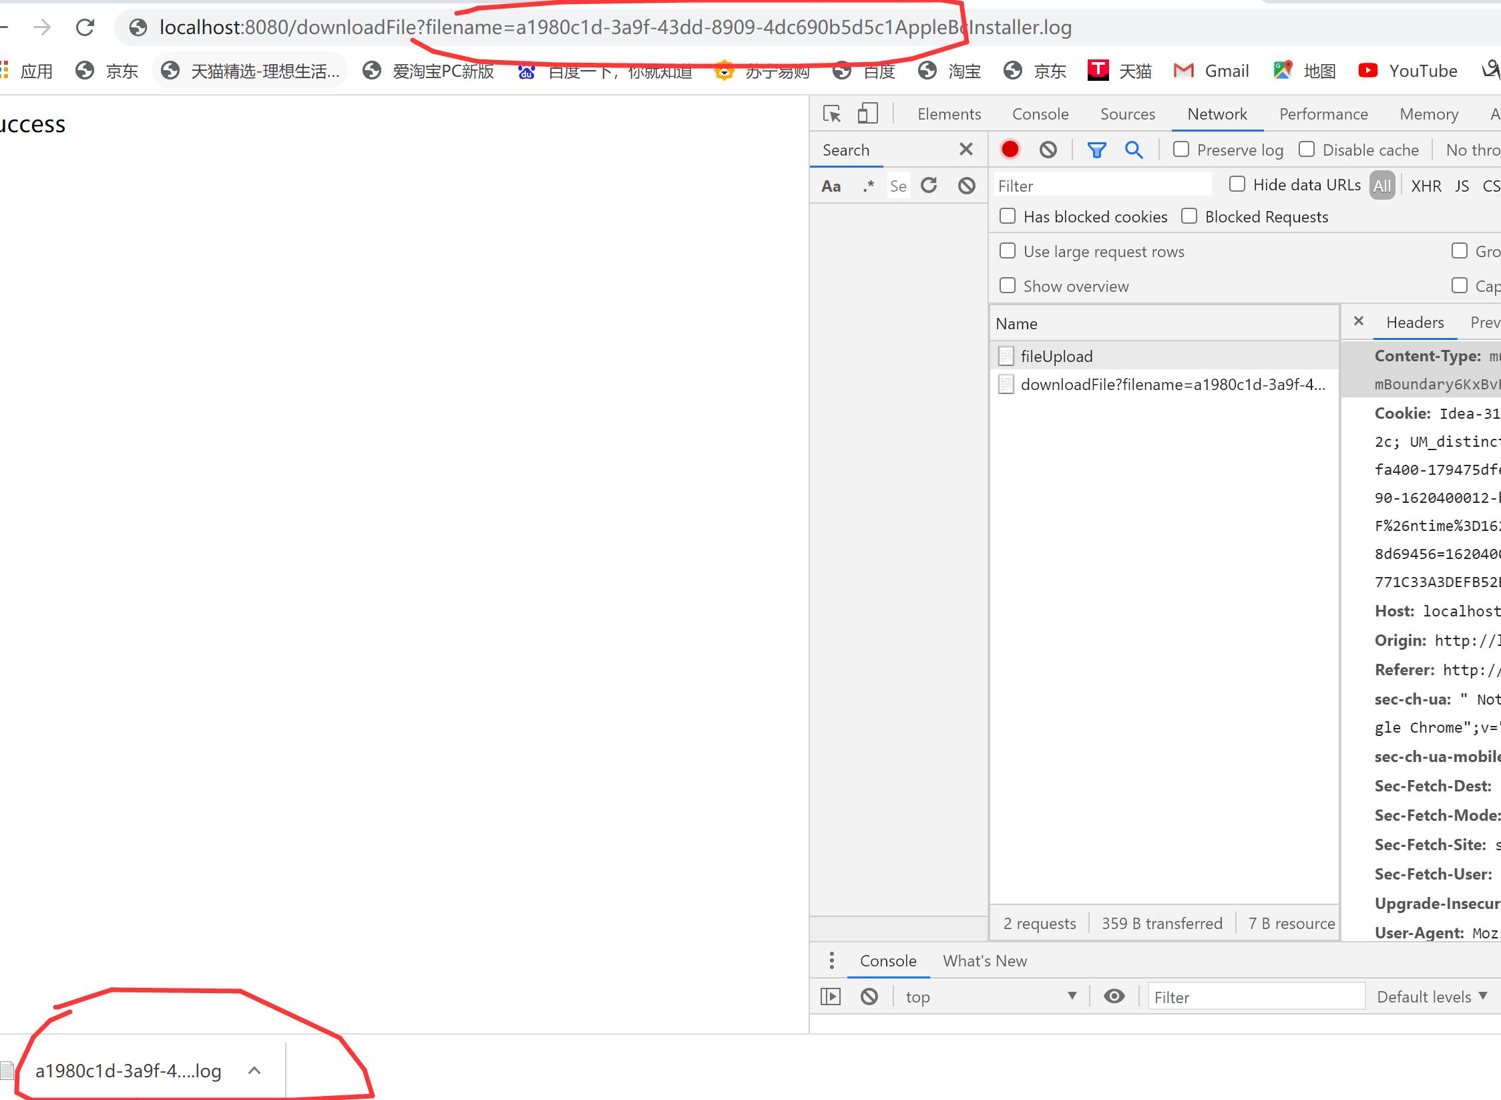Open the top JavaScript context dropdown
This screenshot has height=1100, width=1501.
[x=991, y=996]
